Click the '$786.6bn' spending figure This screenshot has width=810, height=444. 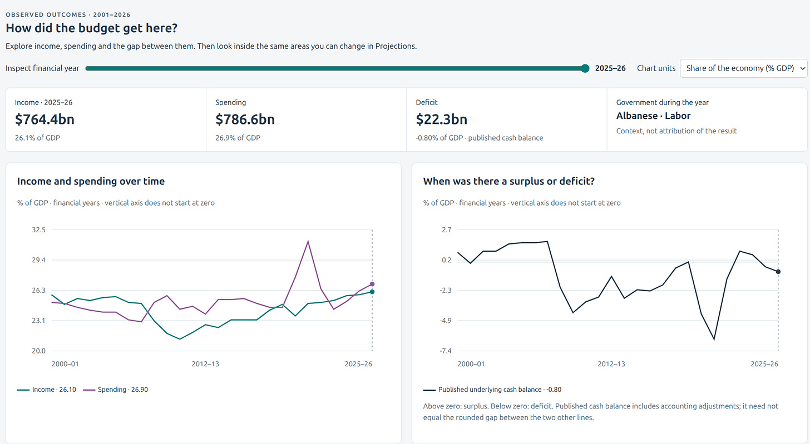click(245, 119)
